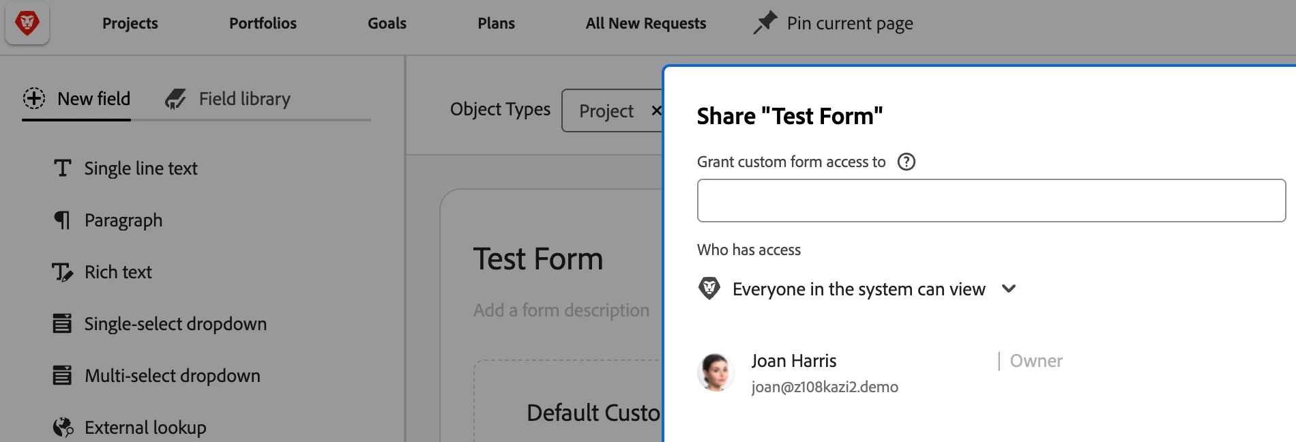Click the pin icon beside Pin current page

(765, 23)
